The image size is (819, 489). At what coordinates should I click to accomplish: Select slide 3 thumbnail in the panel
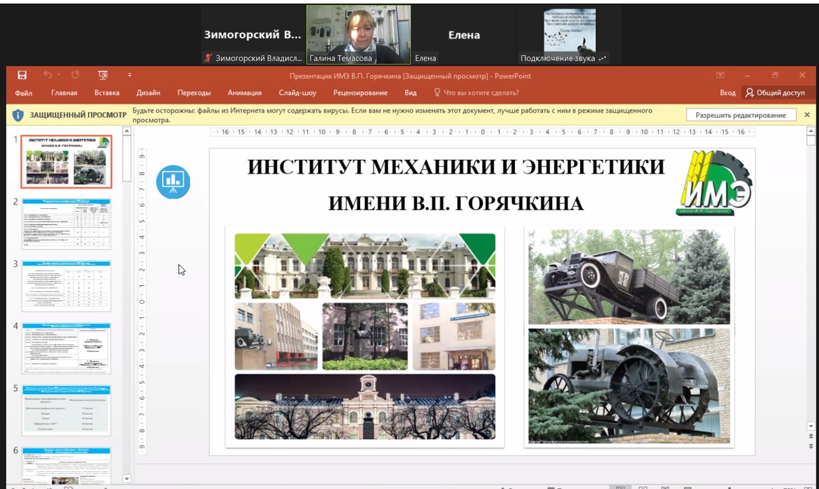[x=66, y=285]
